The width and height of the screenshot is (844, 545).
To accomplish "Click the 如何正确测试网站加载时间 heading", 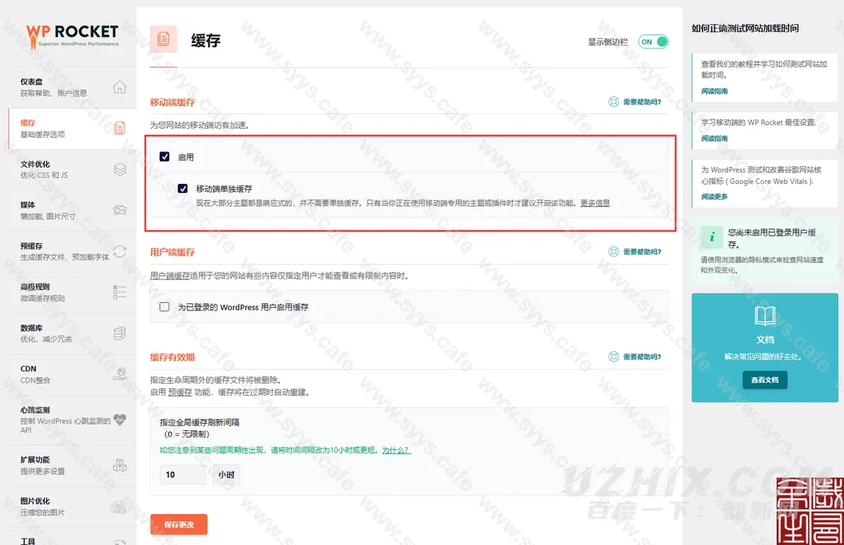I will point(745,29).
